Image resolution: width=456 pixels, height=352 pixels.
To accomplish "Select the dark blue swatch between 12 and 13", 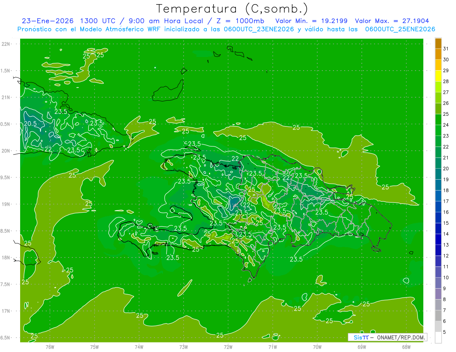I will 438,250.
